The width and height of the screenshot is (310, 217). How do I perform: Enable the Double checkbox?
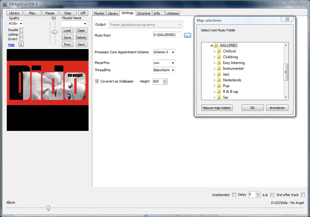point(21,30)
